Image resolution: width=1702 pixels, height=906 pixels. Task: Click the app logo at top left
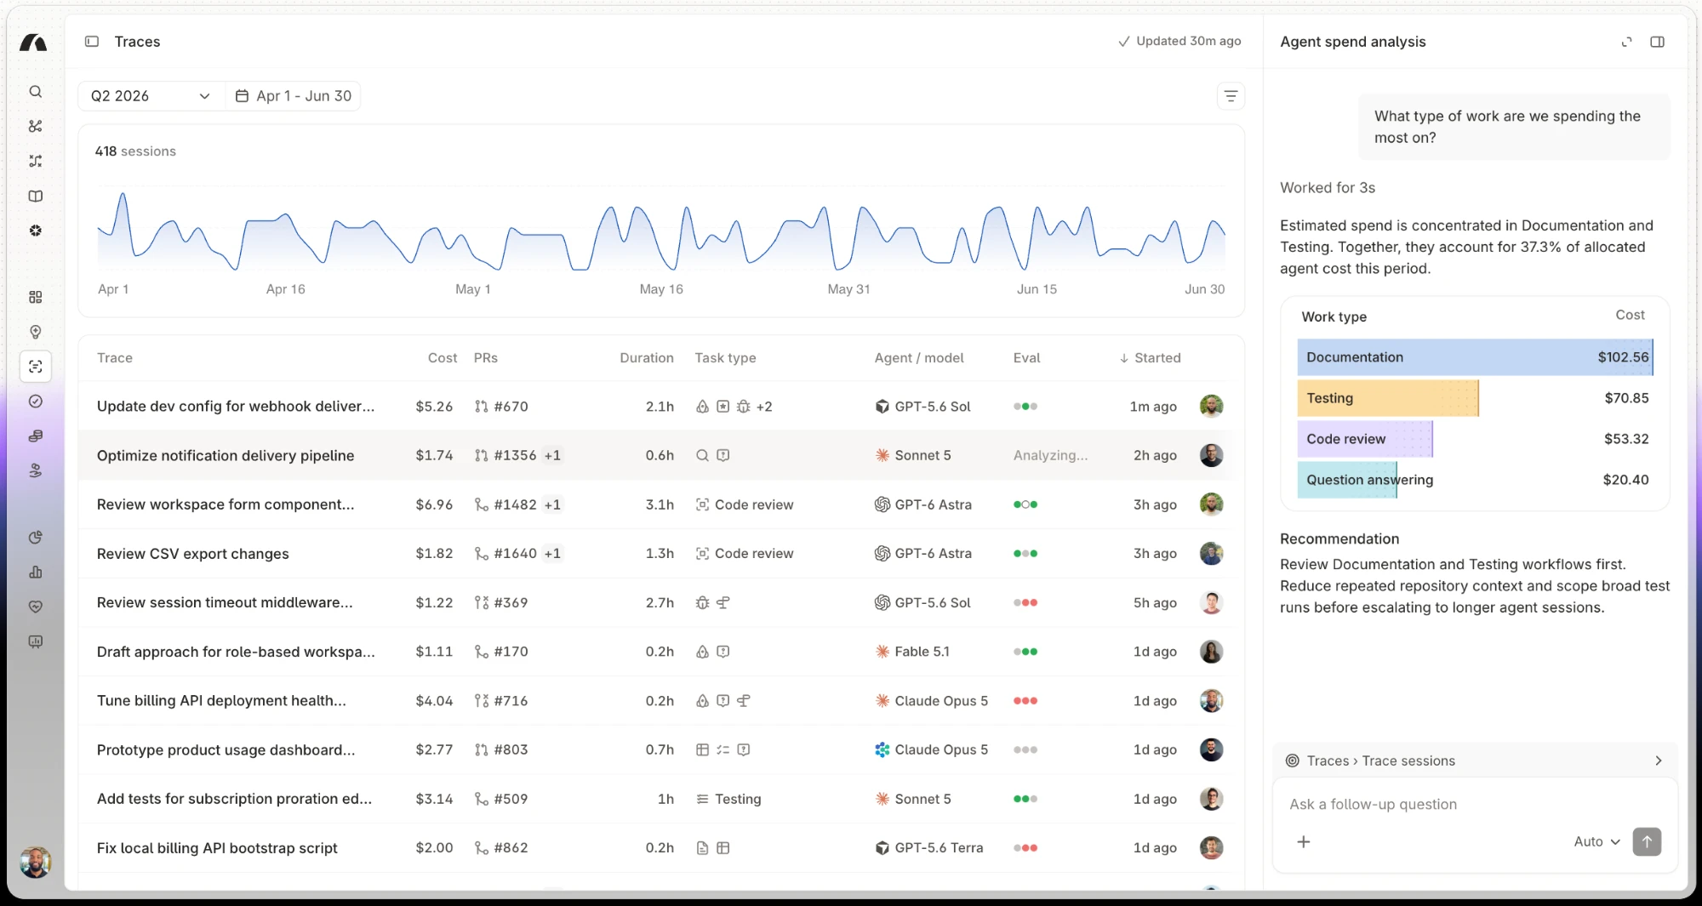(x=33, y=43)
